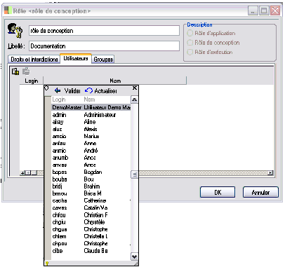Screen dimensions: 285x267
Task: Select the user named Claude
Action: tap(91, 251)
